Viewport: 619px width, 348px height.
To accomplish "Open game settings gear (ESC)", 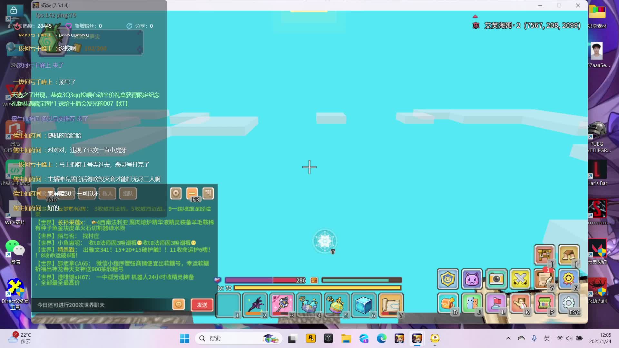I will (568, 303).
